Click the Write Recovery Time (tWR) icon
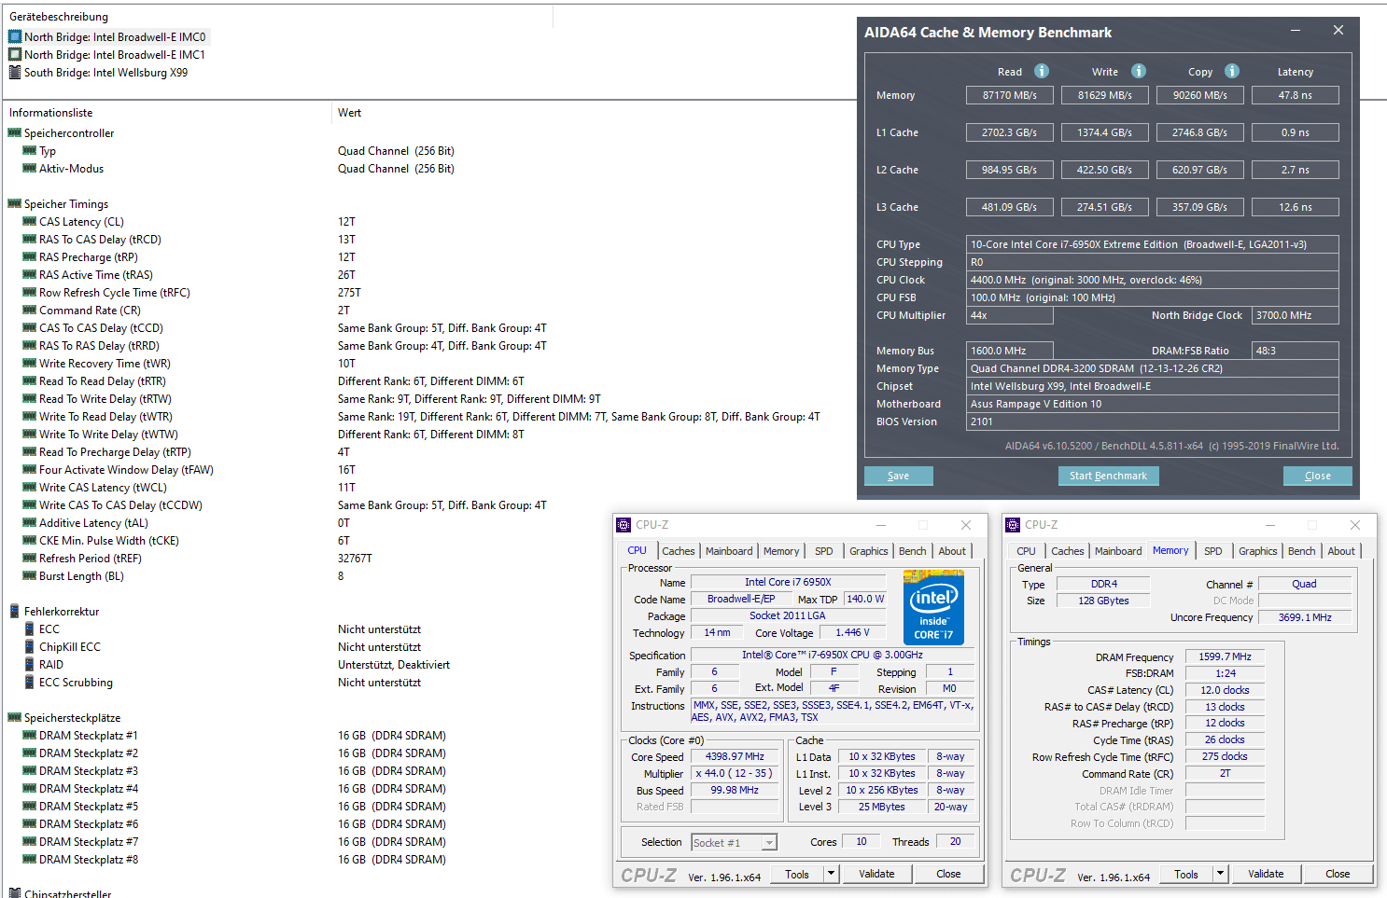 coord(30,363)
